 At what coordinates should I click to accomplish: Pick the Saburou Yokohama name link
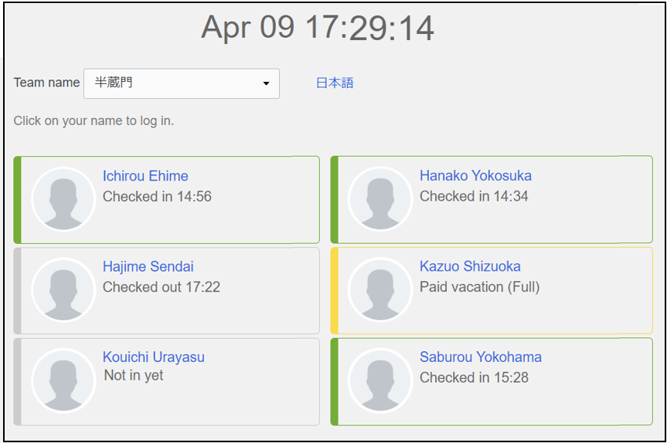[480, 357]
